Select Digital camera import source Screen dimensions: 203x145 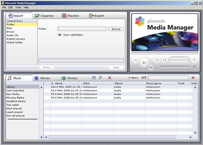click(22, 39)
